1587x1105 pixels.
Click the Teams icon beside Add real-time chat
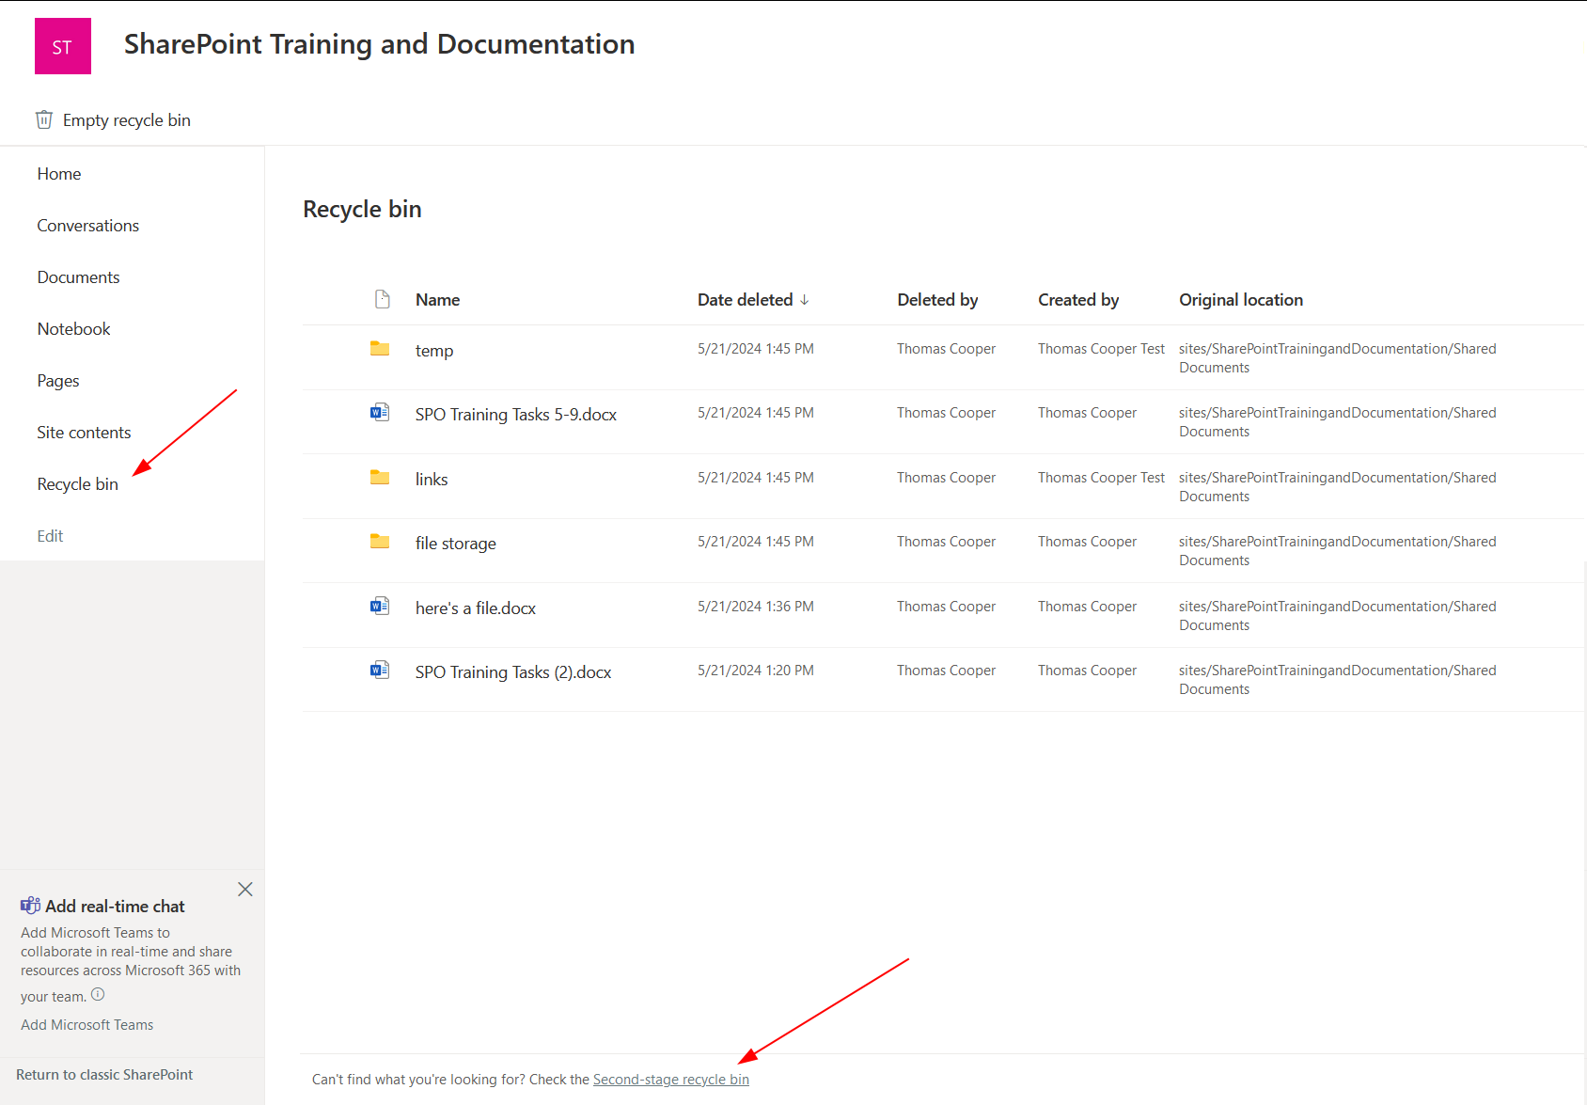(x=30, y=906)
